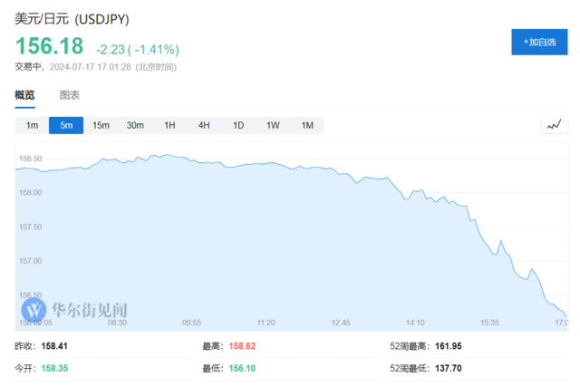Click the line chart type icon
Image resolution: width=580 pixels, height=387 pixels.
click(554, 125)
